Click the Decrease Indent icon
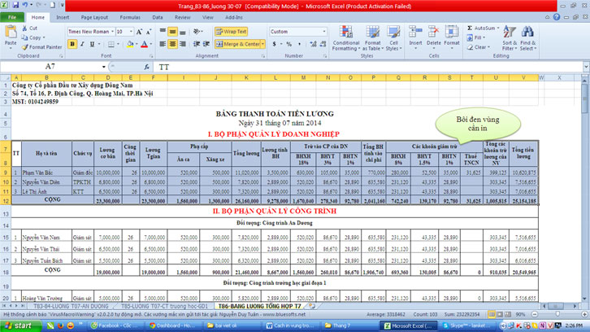This screenshot has width=590, height=332. point(197,44)
